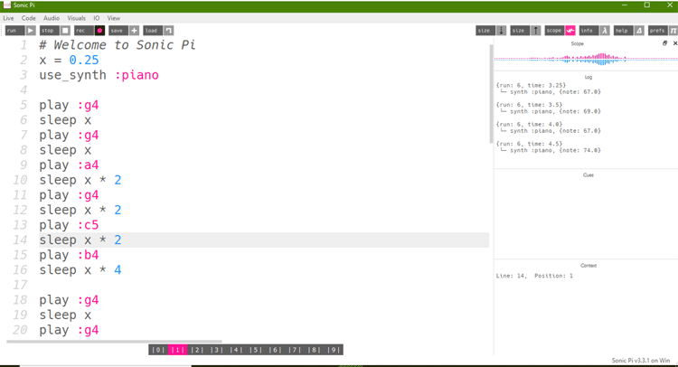This screenshot has height=367, width=678.
Task: Click :a4 on line 9
Action: click(x=89, y=165)
